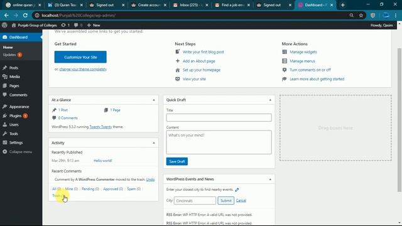Open a new browser tab

(x=343, y=5)
